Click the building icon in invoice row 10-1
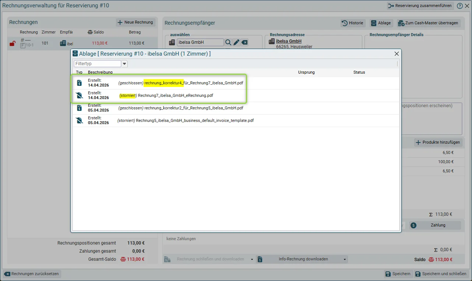Screen dimensions: 472x281 tap(63, 43)
